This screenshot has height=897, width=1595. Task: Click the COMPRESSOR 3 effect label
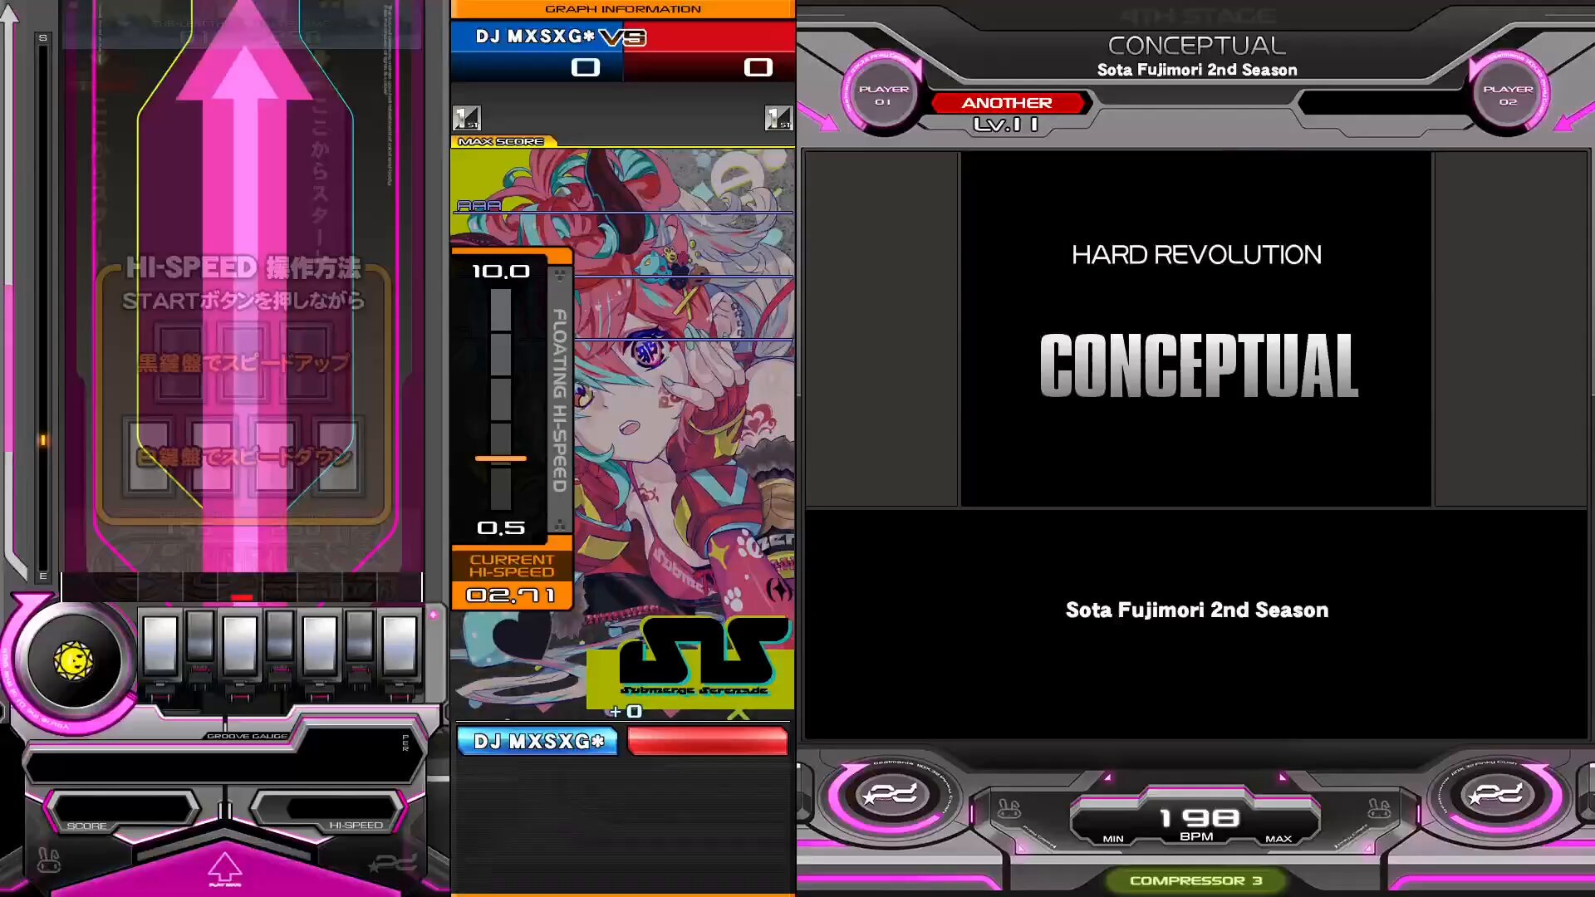(1195, 880)
